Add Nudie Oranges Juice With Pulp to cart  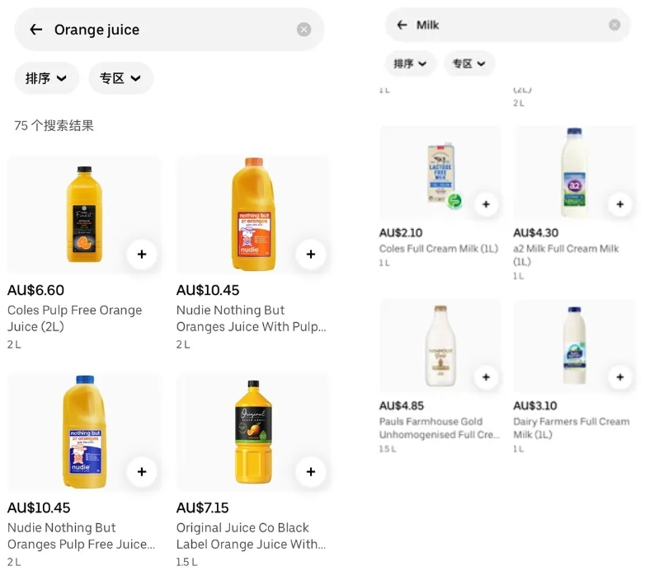coord(310,254)
